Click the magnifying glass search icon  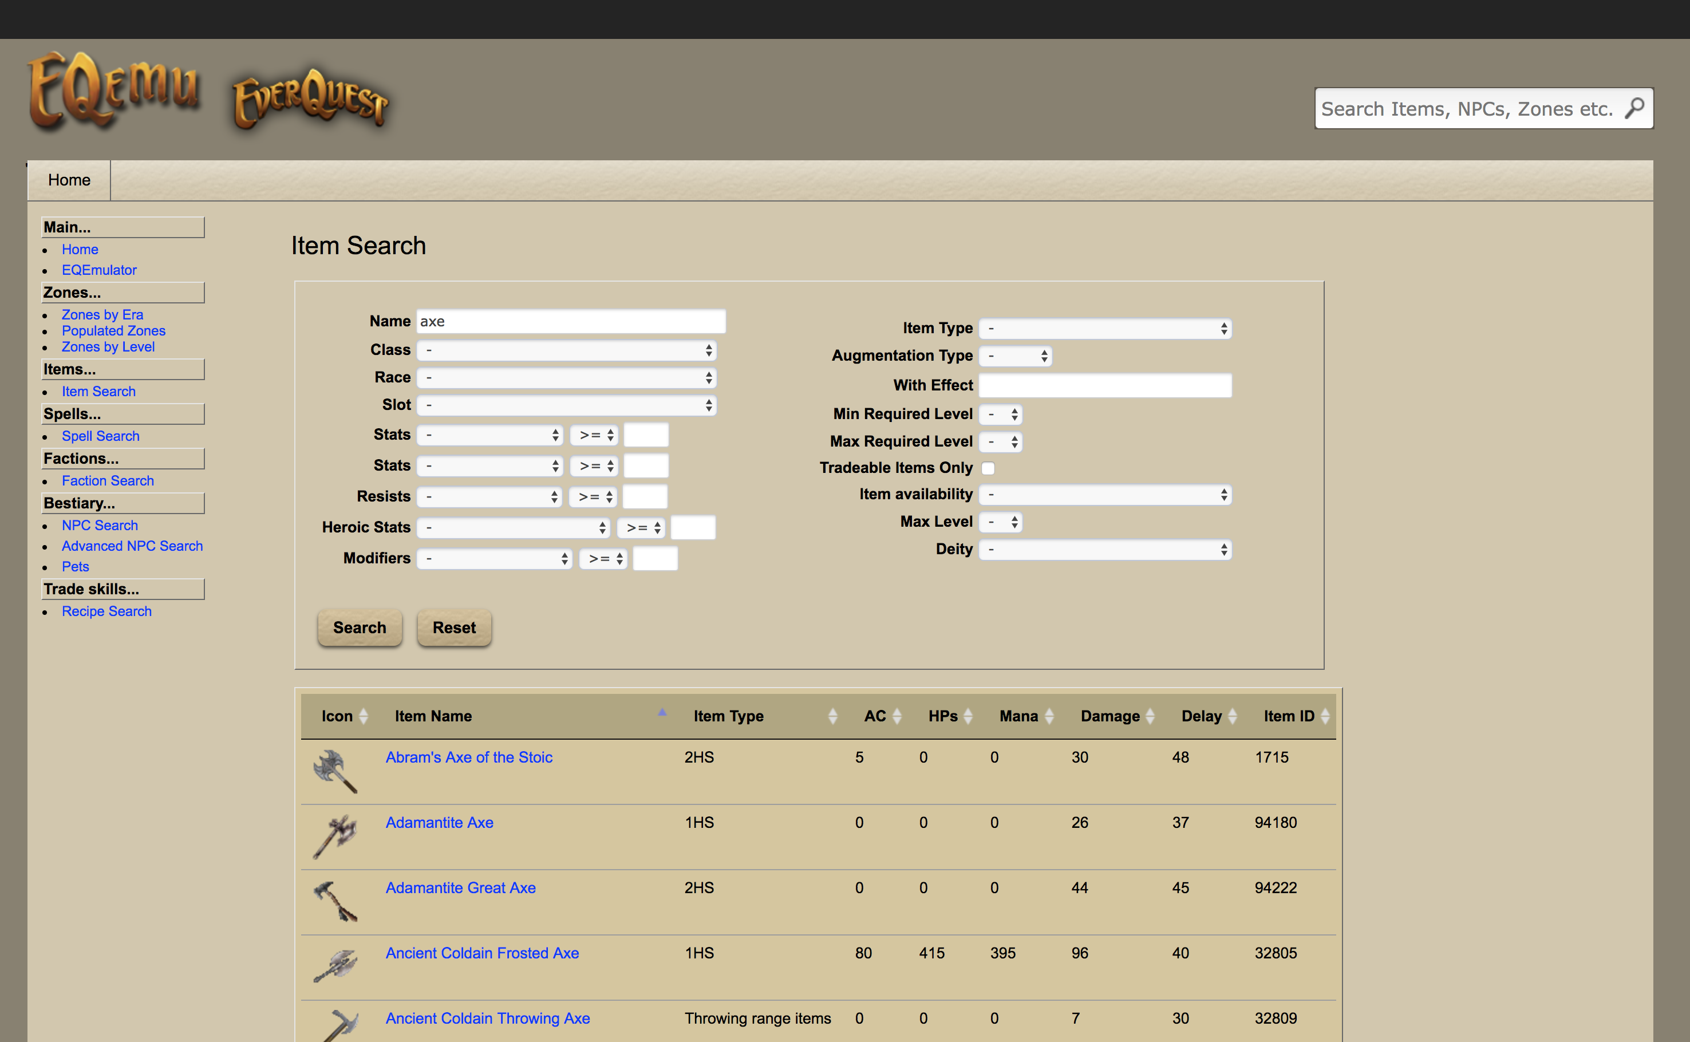[1634, 108]
